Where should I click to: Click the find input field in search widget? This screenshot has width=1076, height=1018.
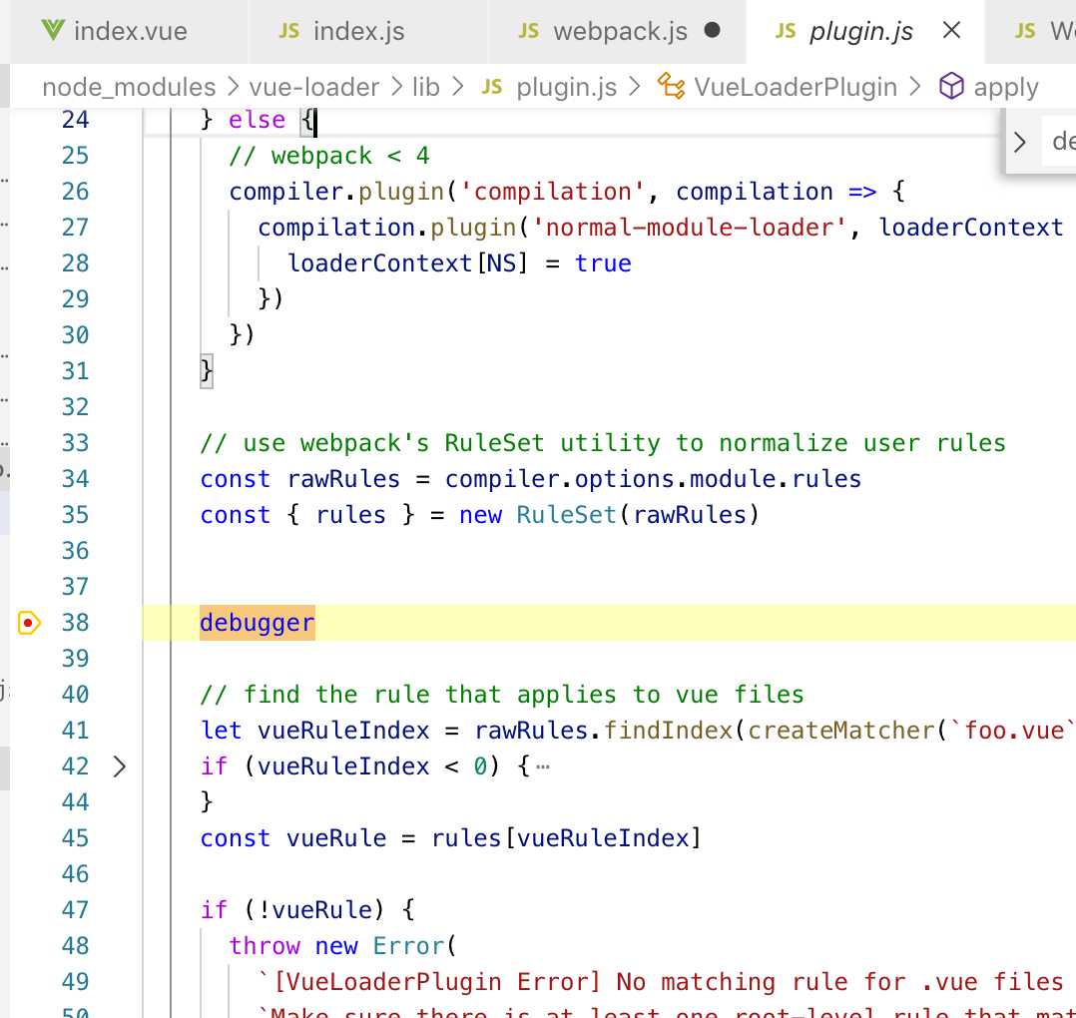click(1059, 142)
